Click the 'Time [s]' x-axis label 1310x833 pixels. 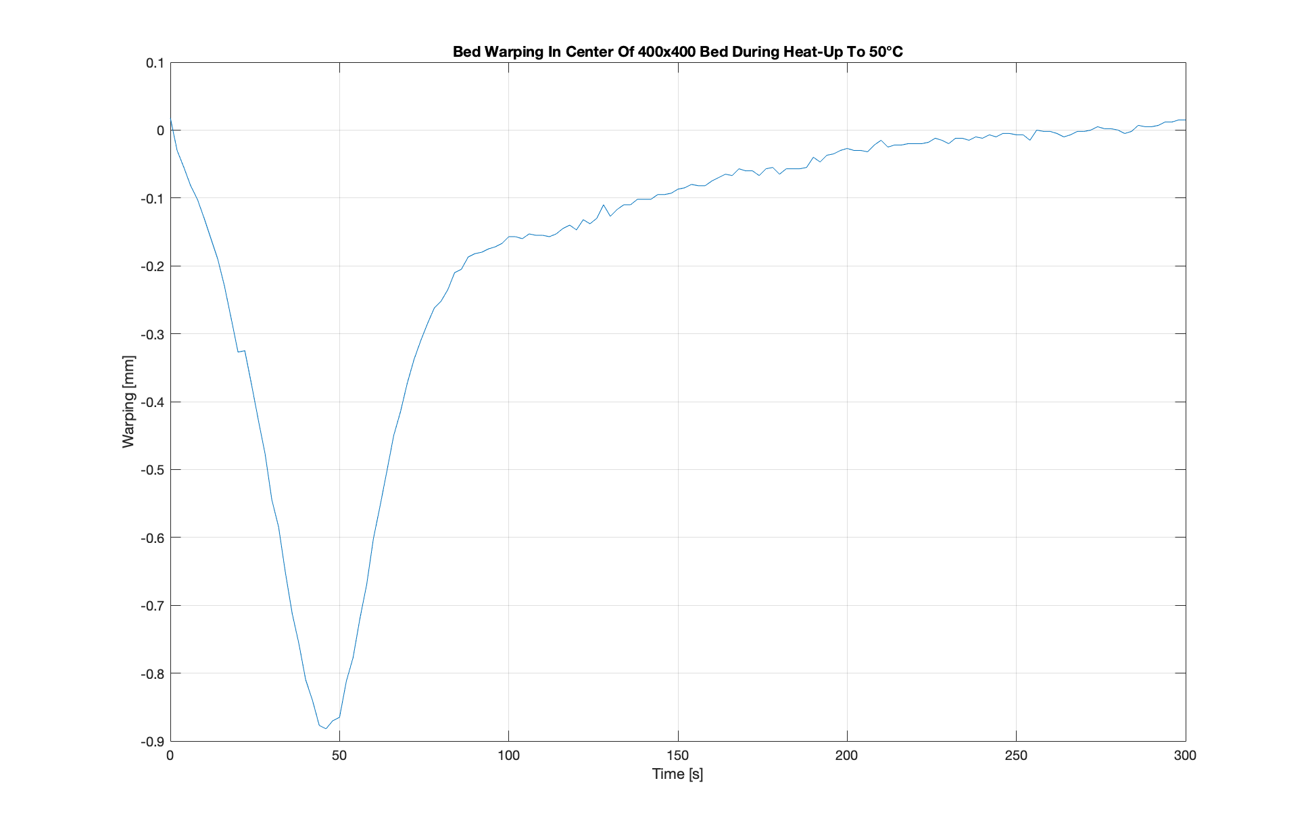(677, 774)
